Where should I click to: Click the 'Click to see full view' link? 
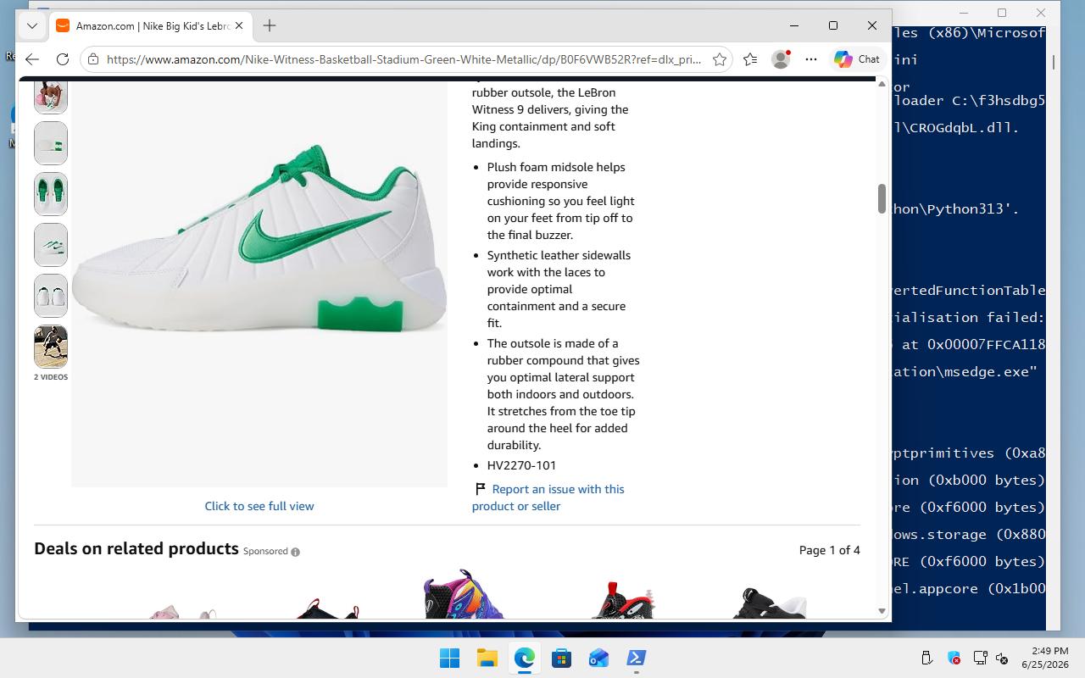259,506
